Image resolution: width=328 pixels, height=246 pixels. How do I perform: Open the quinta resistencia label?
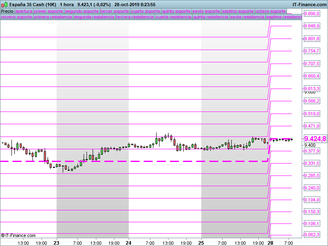point(211,17)
